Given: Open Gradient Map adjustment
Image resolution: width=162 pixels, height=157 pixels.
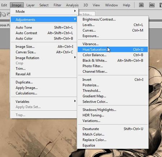Looking at the screenshot, I should coord(113,96).
